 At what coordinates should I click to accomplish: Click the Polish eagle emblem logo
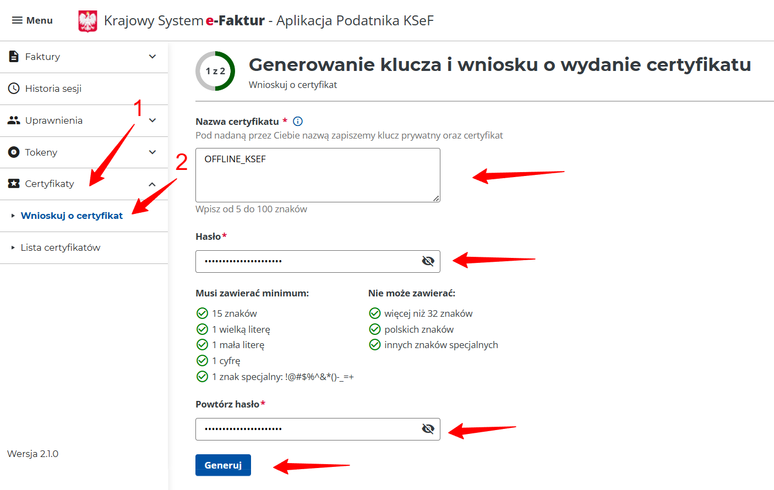click(88, 21)
